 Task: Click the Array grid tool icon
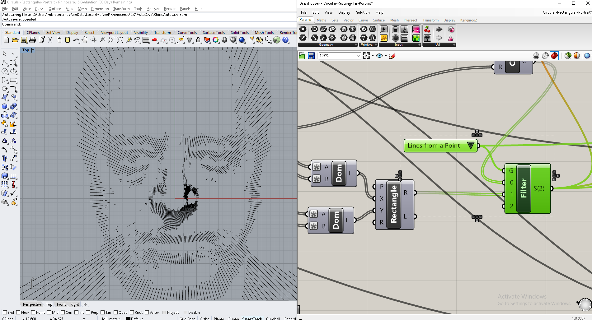click(5, 184)
